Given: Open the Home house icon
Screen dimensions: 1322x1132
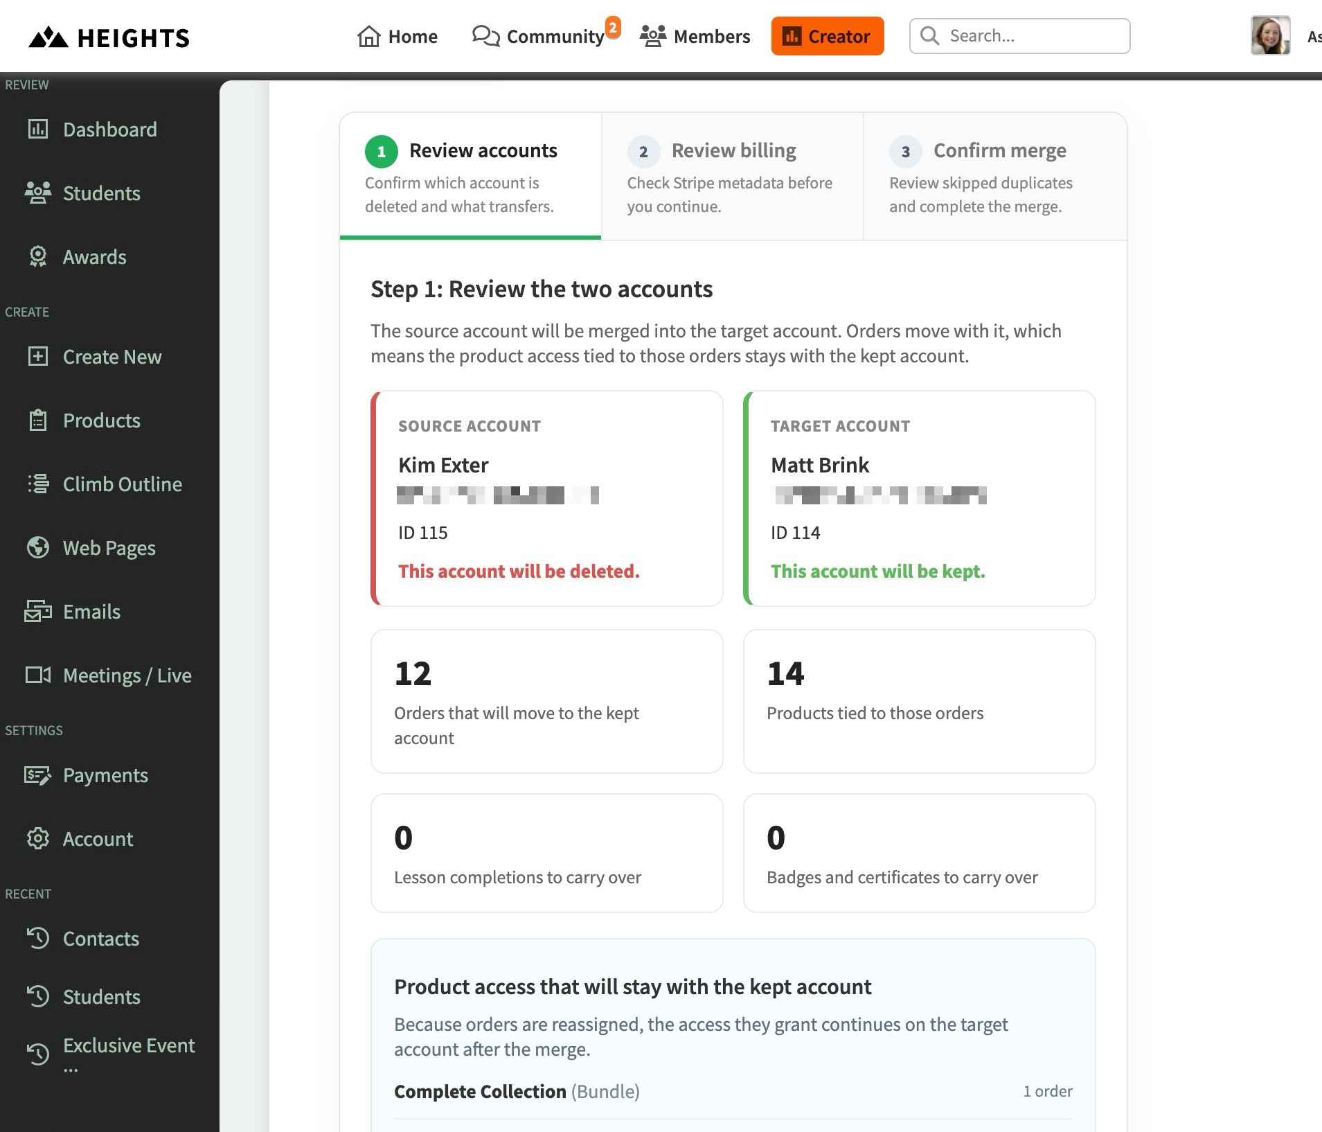Looking at the screenshot, I should click(368, 36).
